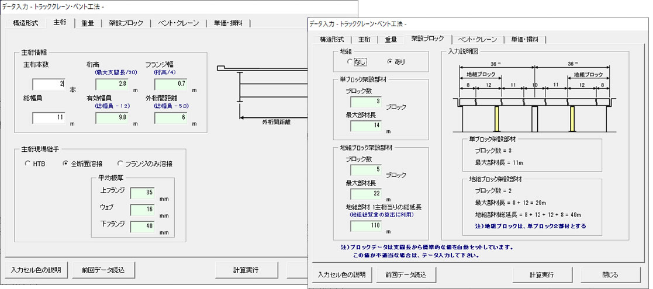This screenshot has height=289, width=653.
Task: Click 外桁間距離 field showing 6
Action: click(171, 119)
